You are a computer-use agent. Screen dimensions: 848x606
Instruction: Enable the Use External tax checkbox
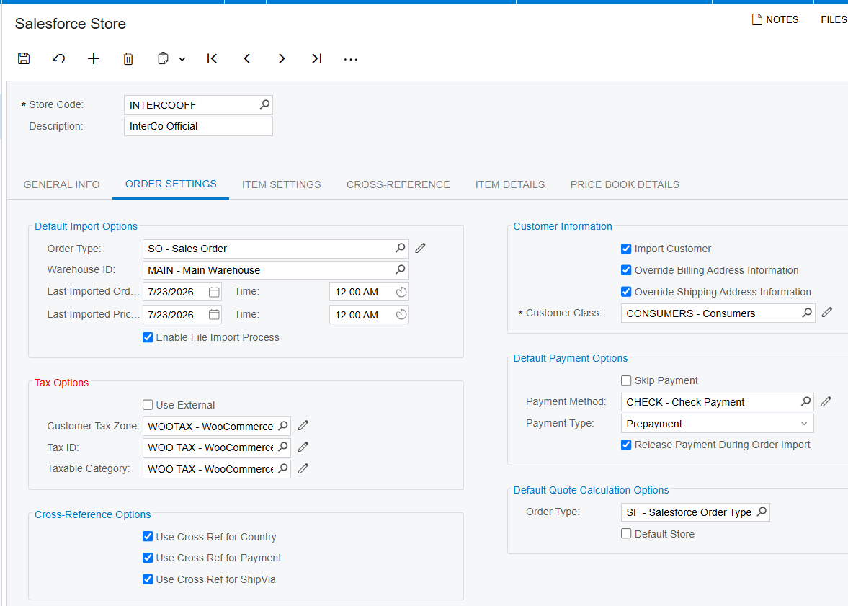(148, 405)
